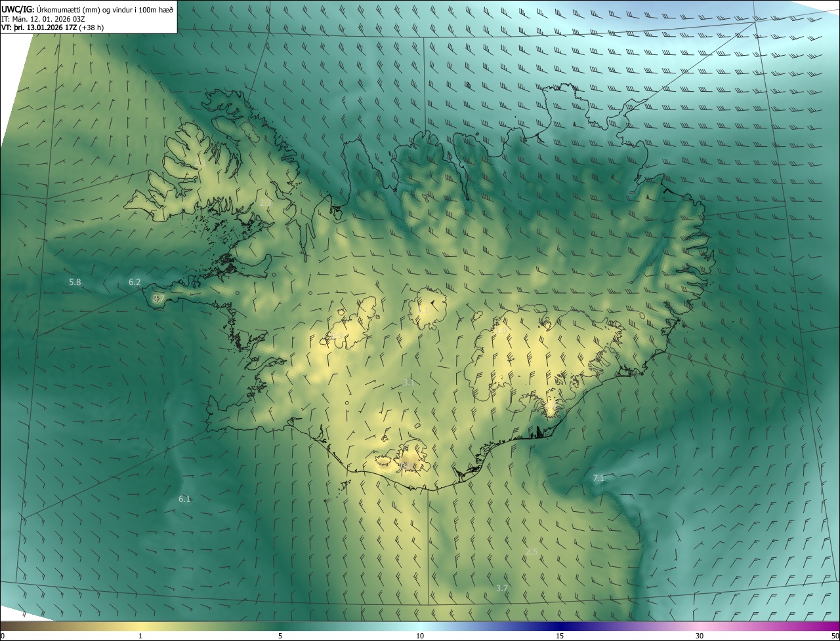Screen dimensions: 840x641
Task: Click the map value "5.8"
Action: tap(75, 282)
